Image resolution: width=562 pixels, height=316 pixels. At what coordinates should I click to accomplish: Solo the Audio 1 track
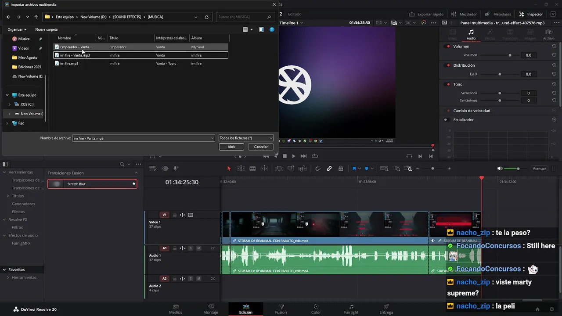[x=191, y=248]
